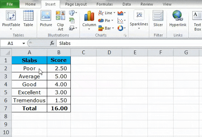Select column B header
The image size is (202, 137).
point(59,53)
